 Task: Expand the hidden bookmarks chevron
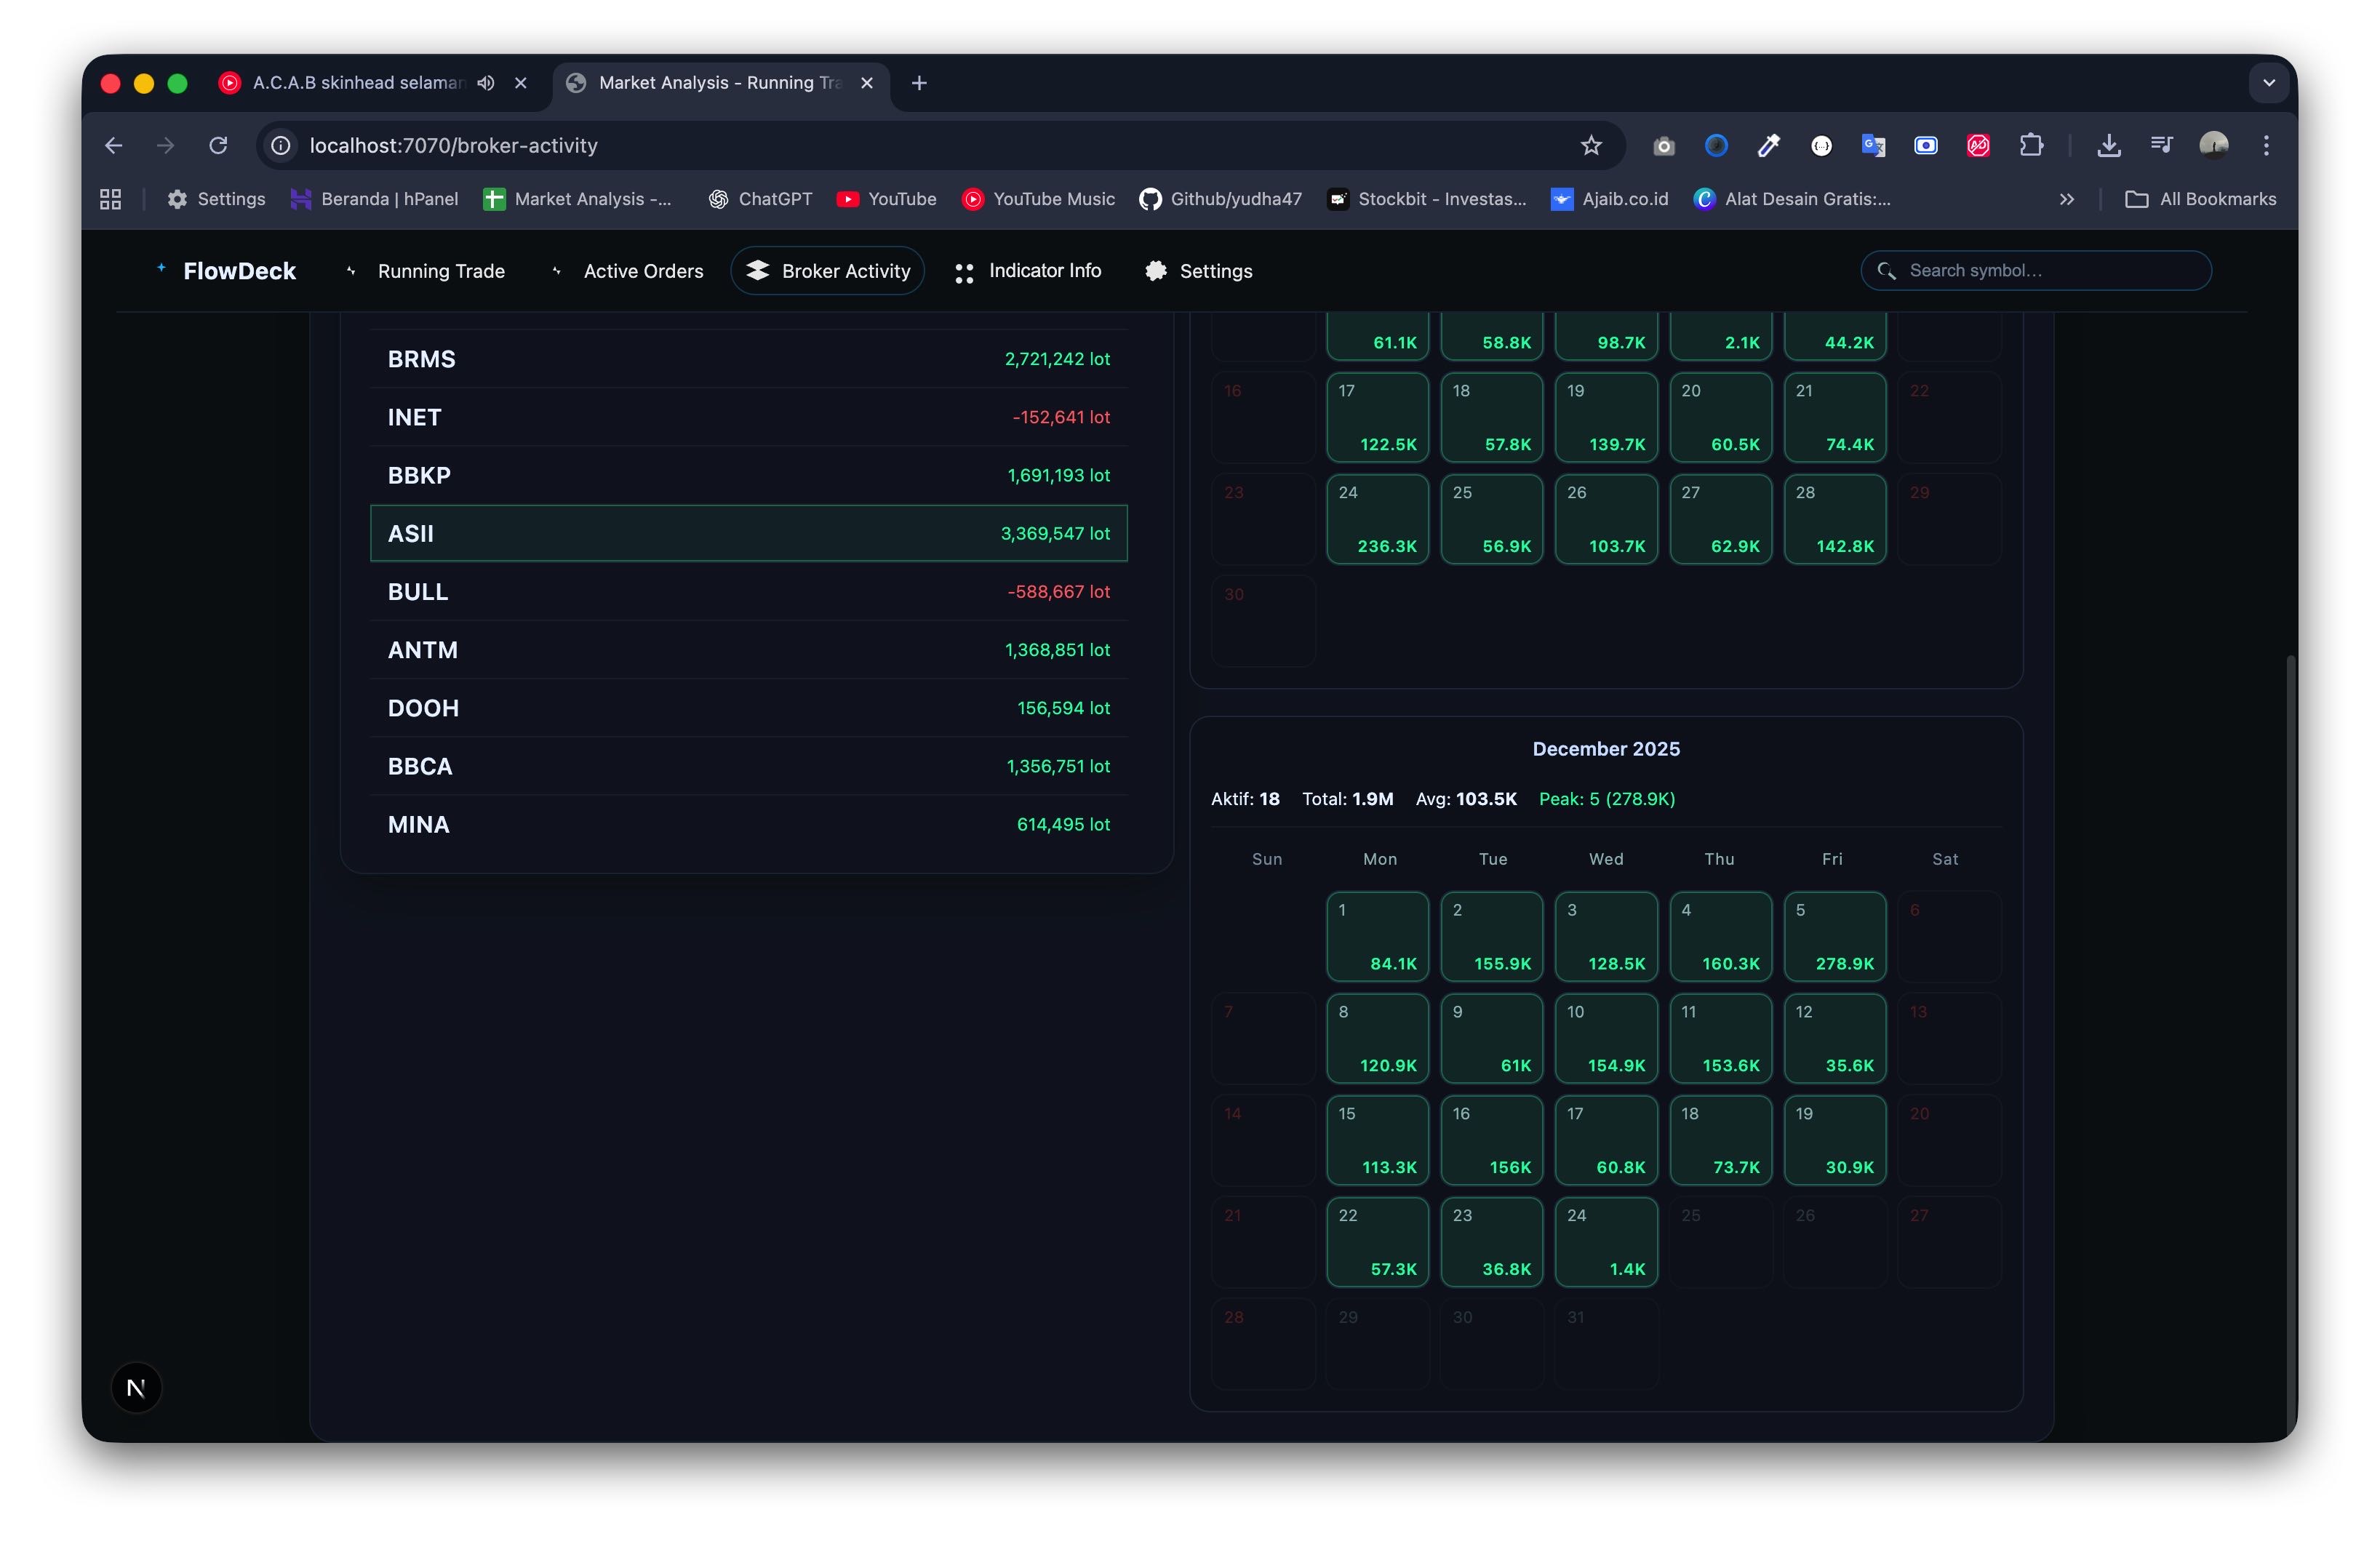(x=2067, y=199)
